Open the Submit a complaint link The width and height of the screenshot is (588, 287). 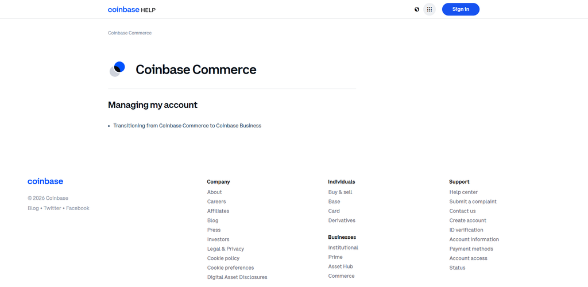[x=473, y=201]
